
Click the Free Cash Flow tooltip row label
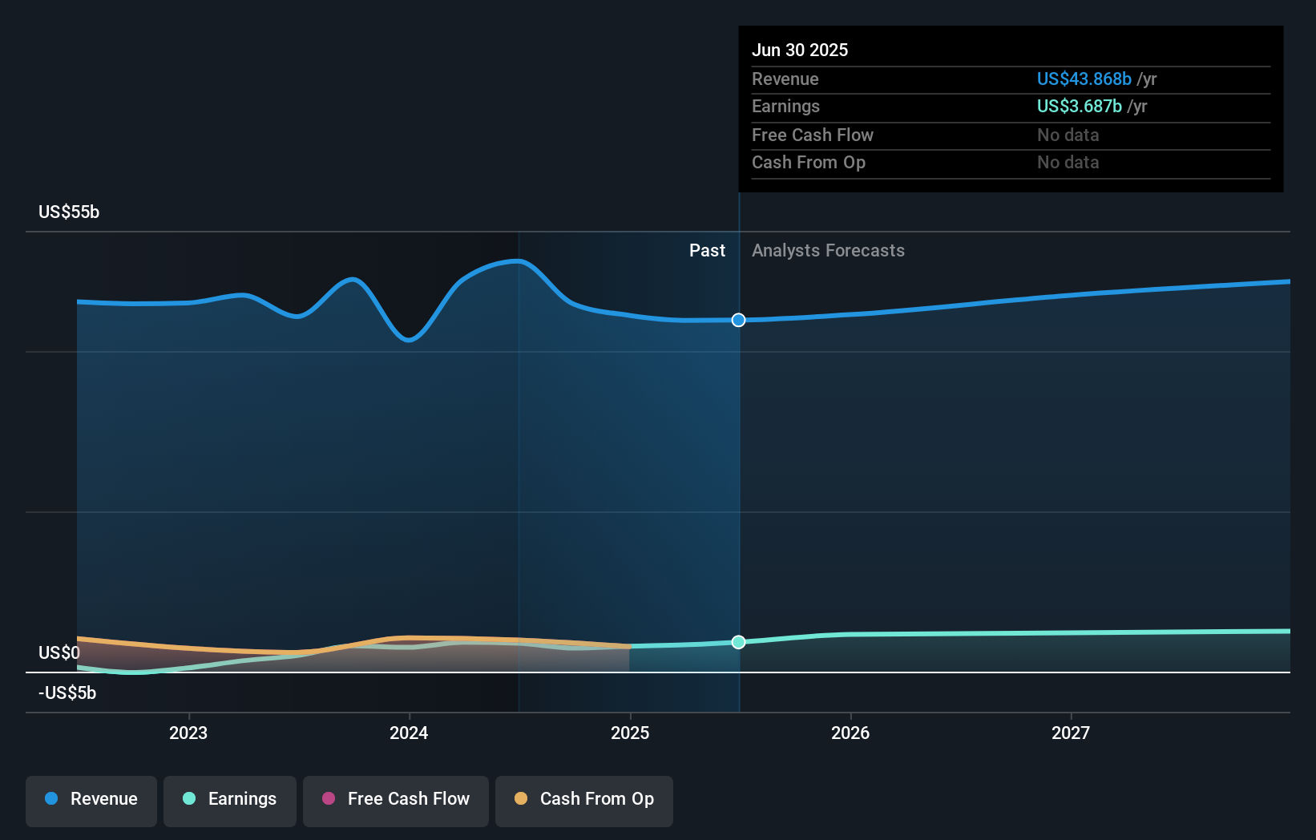[813, 135]
